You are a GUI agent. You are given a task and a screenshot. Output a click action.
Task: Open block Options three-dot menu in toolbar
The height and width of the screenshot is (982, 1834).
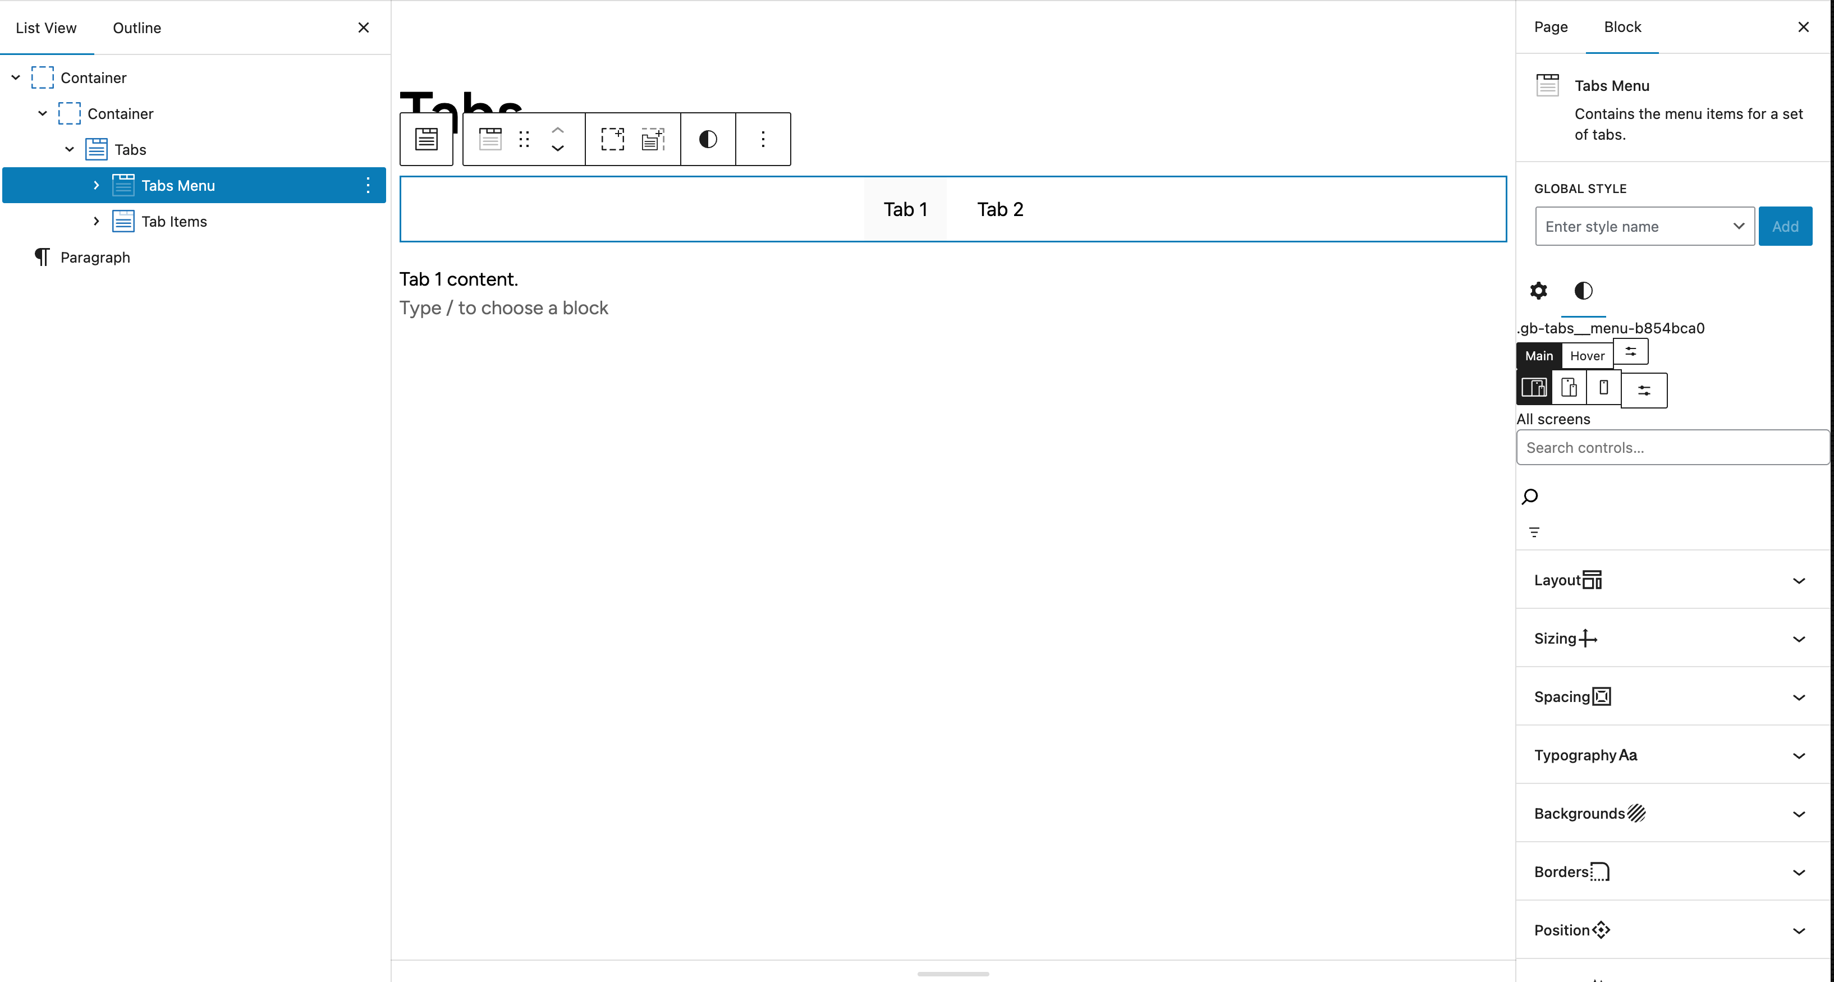(763, 139)
